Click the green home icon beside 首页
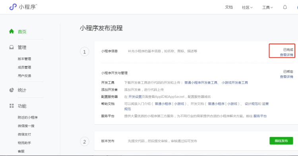The height and width of the screenshot is (156, 298). [12, 31]
